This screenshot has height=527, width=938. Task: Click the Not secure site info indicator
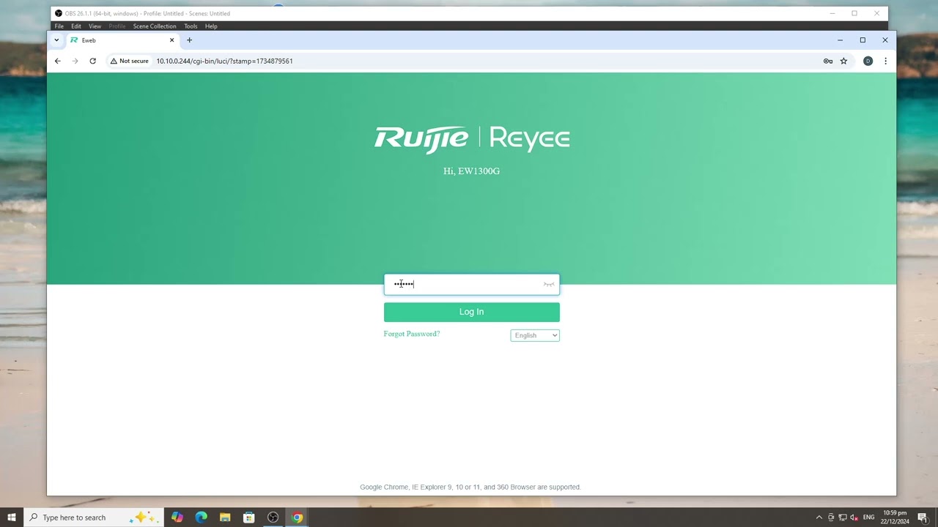click(x=129, y=61)
